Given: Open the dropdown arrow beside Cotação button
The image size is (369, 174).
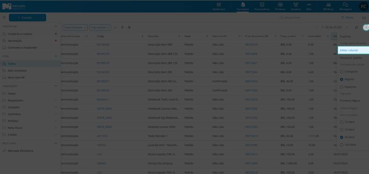Looking at the screenshot, I should (43, 18).
